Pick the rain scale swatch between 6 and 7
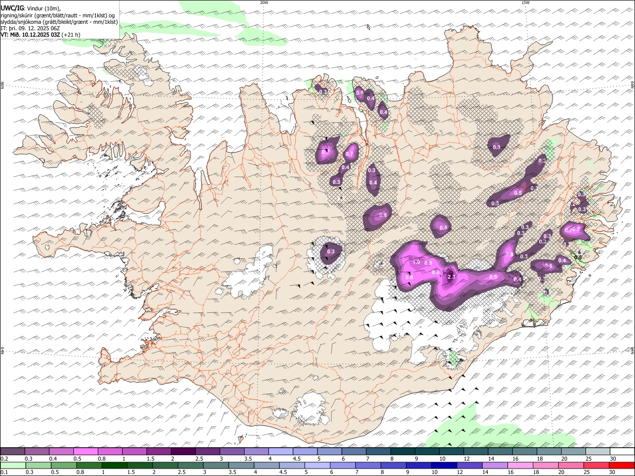The image size is (635, 476). 342,465
